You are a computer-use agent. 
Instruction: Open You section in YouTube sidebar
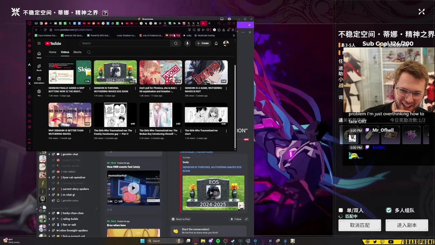tap(39, 93)
